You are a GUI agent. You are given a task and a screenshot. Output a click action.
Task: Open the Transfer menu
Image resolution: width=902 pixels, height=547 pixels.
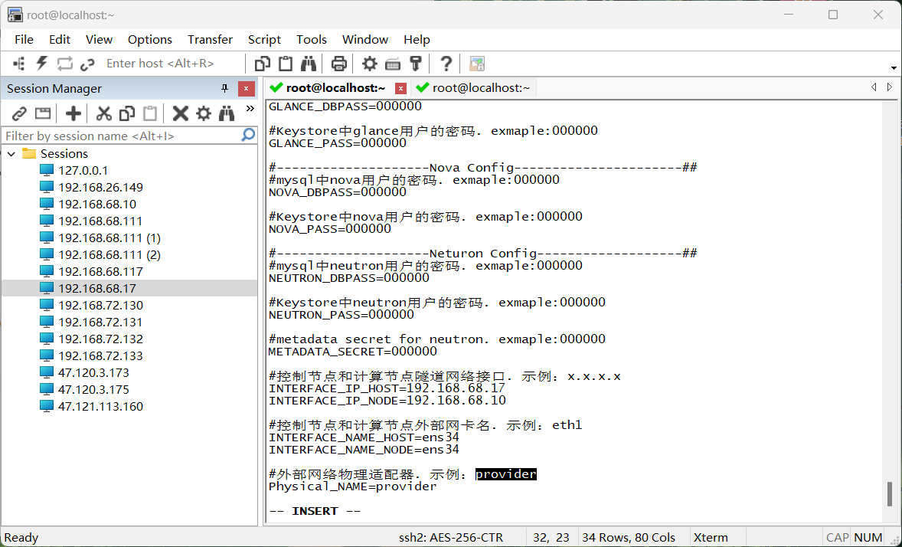tap(210, 39)
